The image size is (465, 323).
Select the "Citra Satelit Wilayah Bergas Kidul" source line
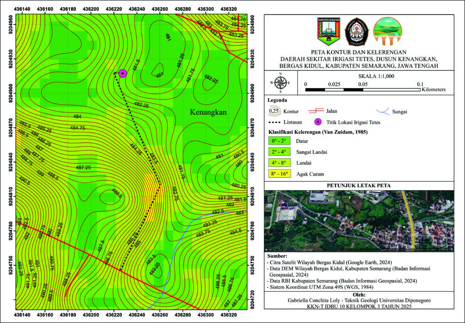point(329,263)
